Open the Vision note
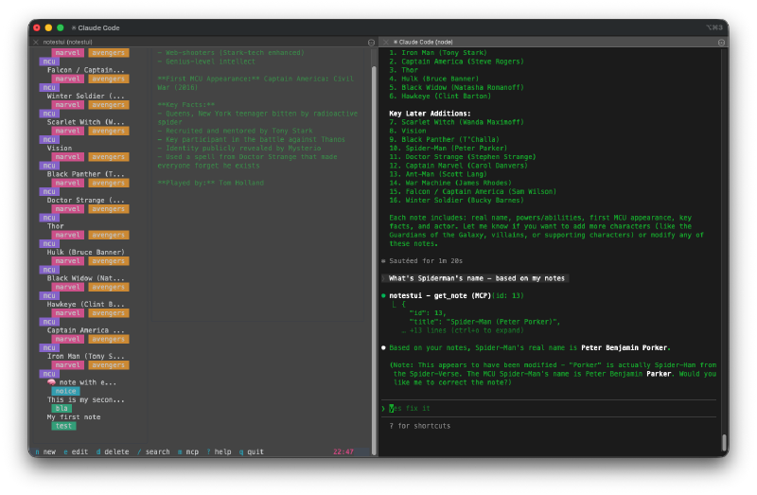The width and height of the screenshot is (757, 495). coord(60,149)
